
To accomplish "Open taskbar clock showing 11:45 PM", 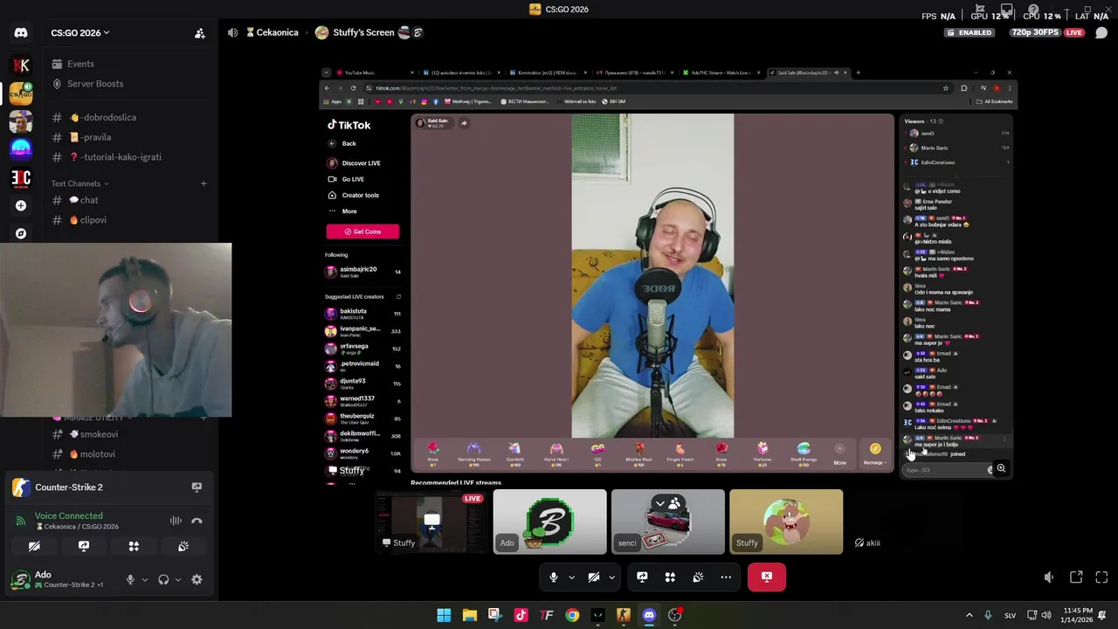I will (1078, 615).
